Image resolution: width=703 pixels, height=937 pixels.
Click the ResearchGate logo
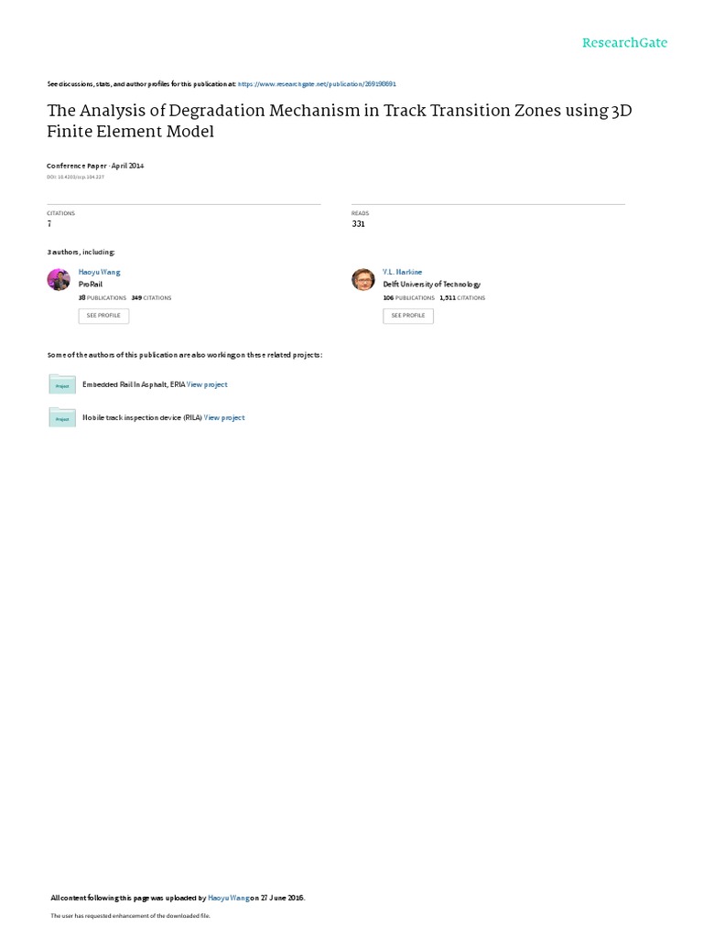pos(624,43)
